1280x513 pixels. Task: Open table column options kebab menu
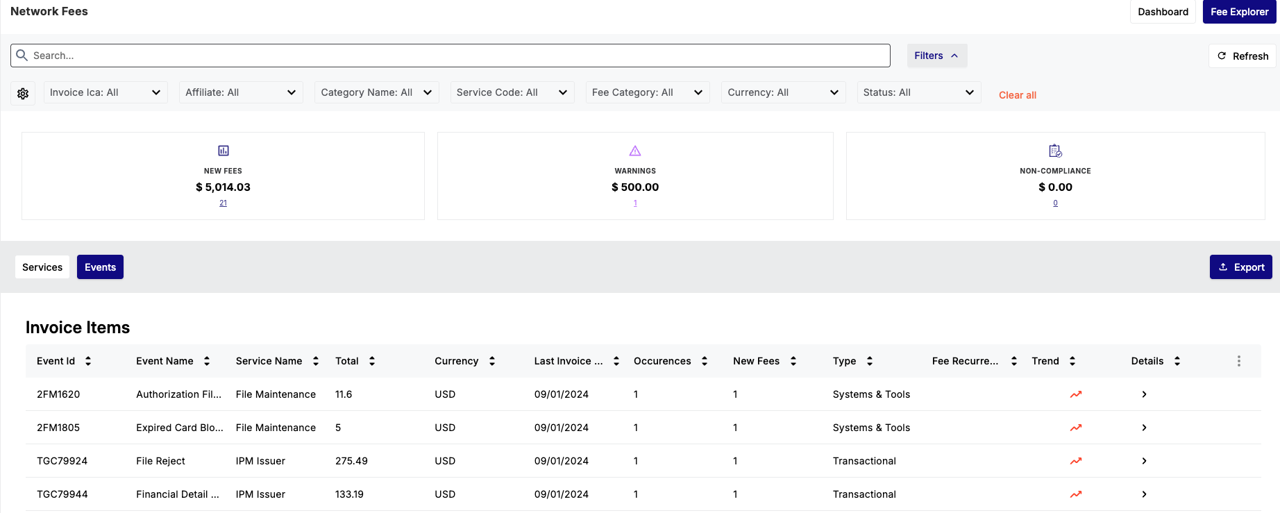1239,361
